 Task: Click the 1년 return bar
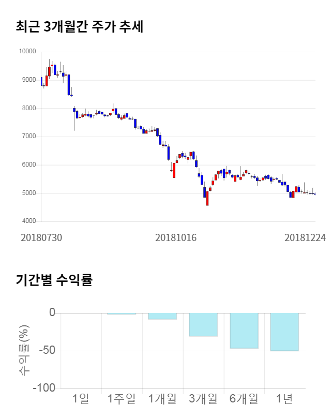pyautogui.click(x=284, y=332)
